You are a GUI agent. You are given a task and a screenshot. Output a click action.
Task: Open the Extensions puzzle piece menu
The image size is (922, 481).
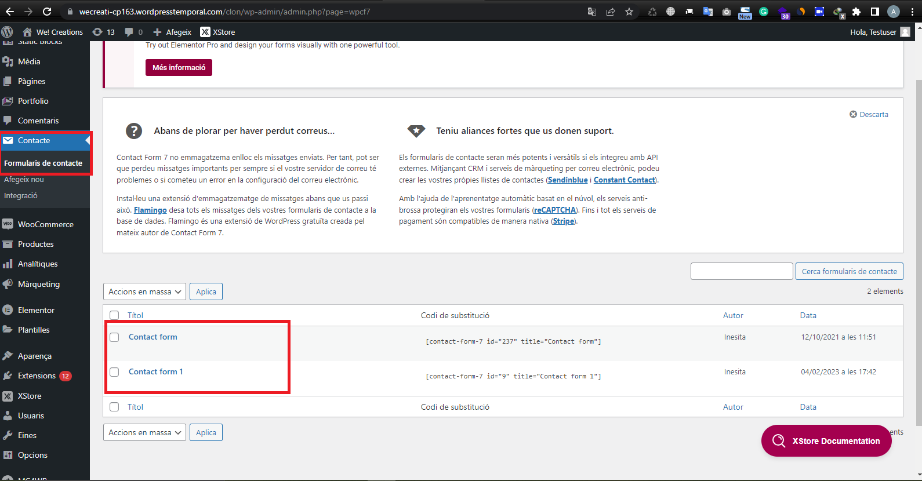[856, 12]
